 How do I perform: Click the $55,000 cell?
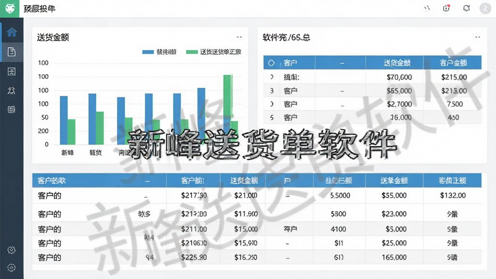click(x=394, y=196)
